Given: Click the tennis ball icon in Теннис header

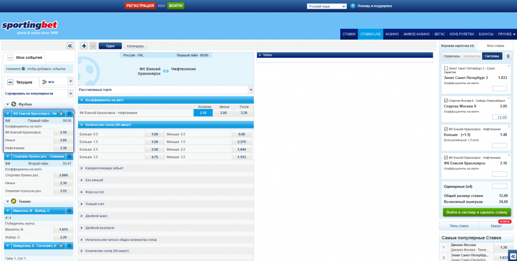Looking at the screenshot, I should (x=13, y=201).
